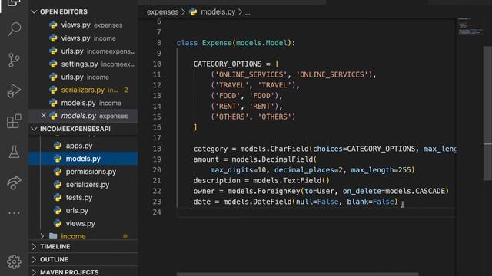Open the Search view in activity bar

click(14, 29)
